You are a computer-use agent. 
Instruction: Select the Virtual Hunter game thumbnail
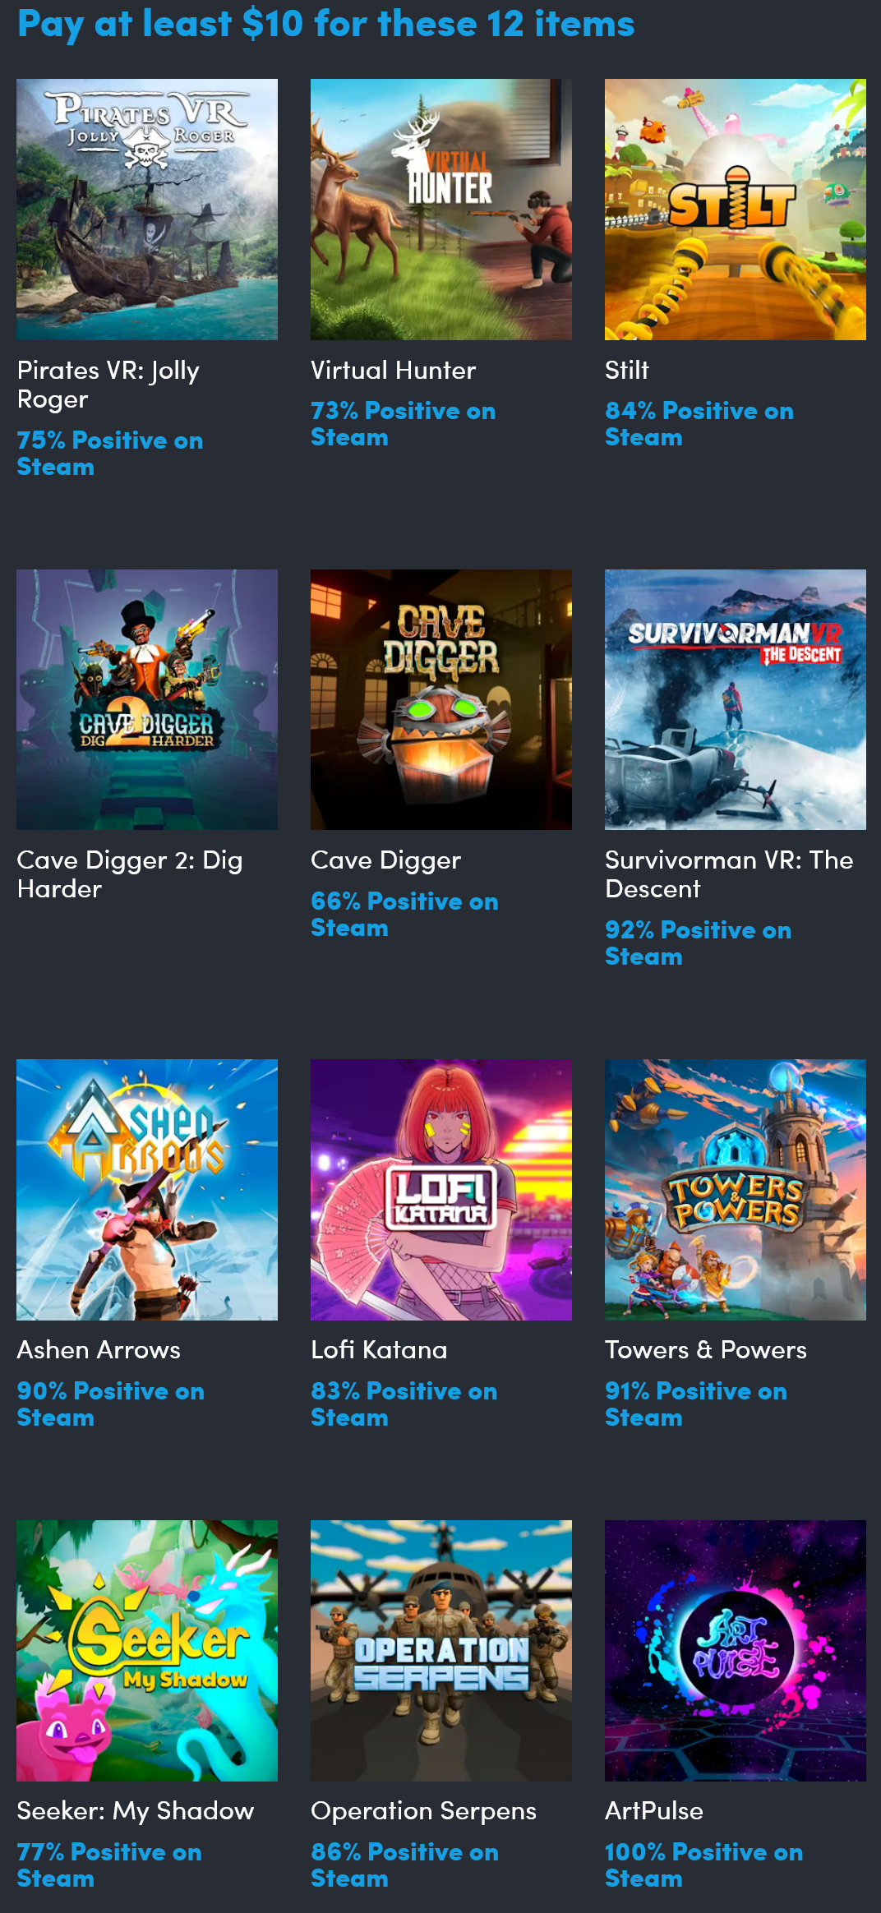pos(441,210)
